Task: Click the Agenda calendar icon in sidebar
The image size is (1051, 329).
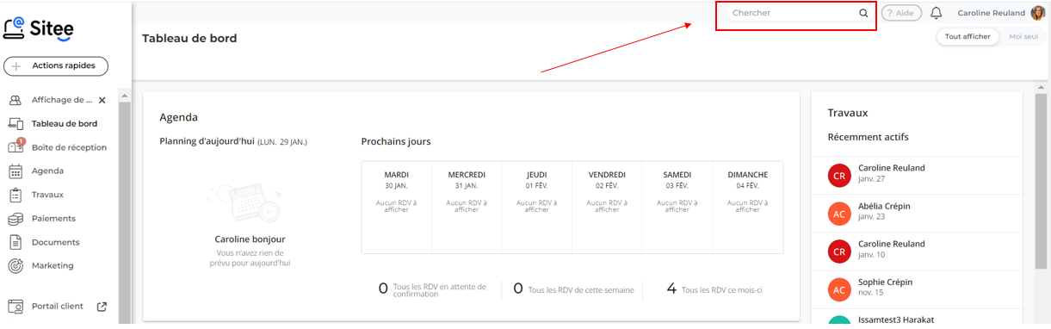Action: click(15, 171)
